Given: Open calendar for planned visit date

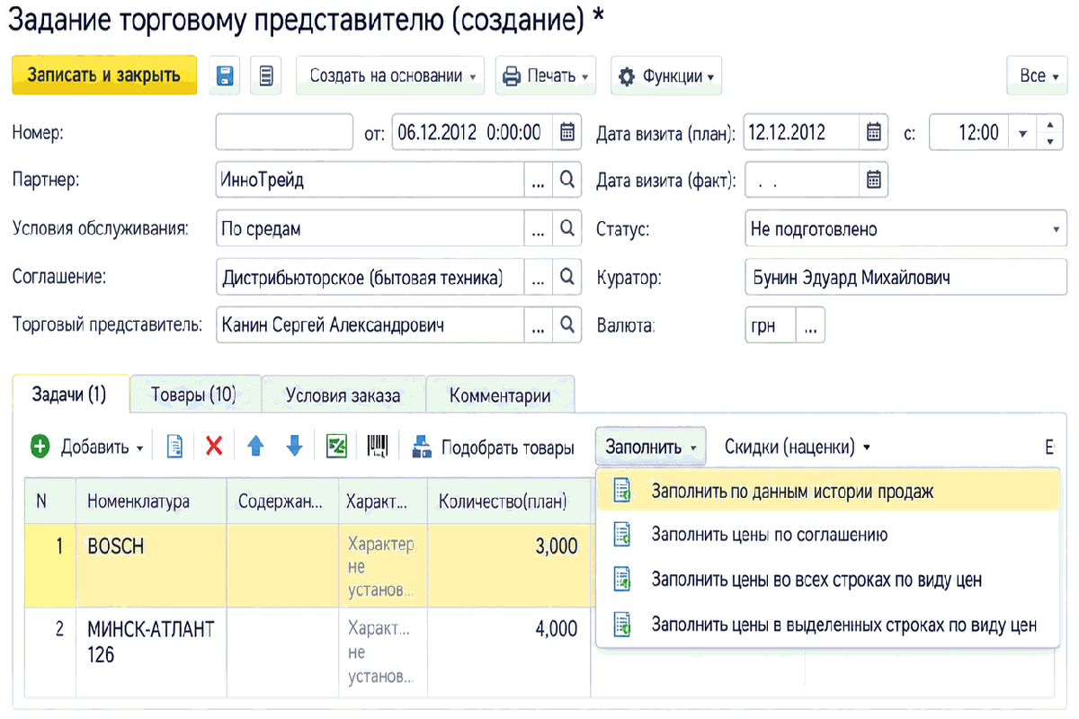Looking at the screenshot, I should pyautogui.click(x=873, y=132).
